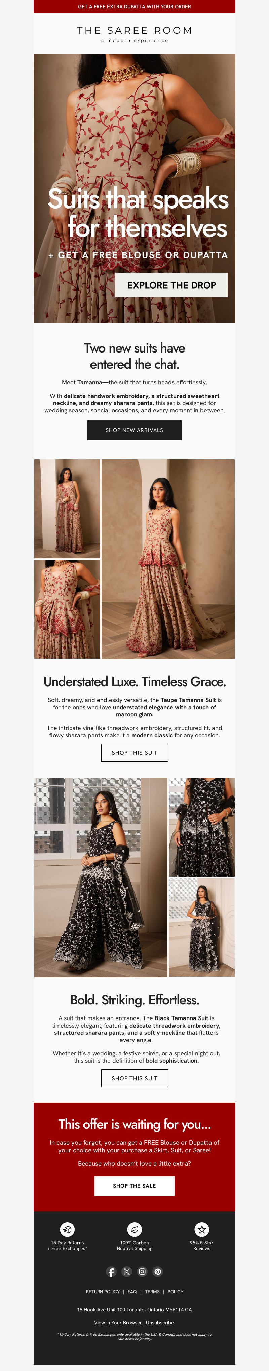Viewport: 269px width, 1371px height.
Task: Click the Shop The Sale button
Action: [x=134, y=1186]
